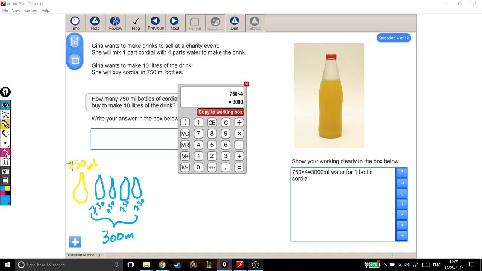The width and height of the screenshot is (482, 271).
Task: Open the Time tool in test toolbar
Action: coord(75,23)
